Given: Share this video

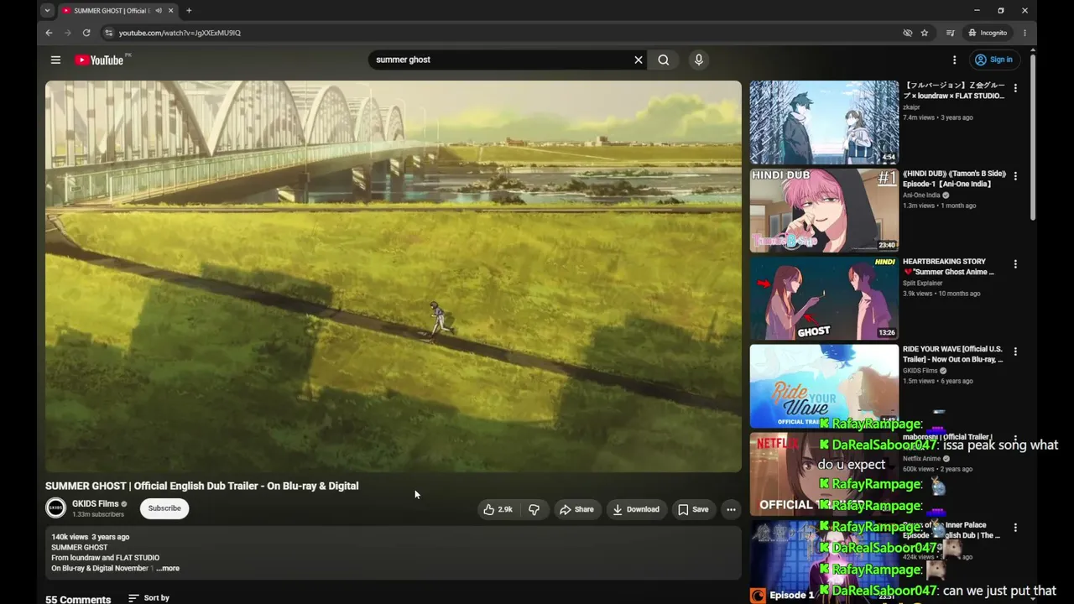Looking at the screenshot, I should pos(576,509).
